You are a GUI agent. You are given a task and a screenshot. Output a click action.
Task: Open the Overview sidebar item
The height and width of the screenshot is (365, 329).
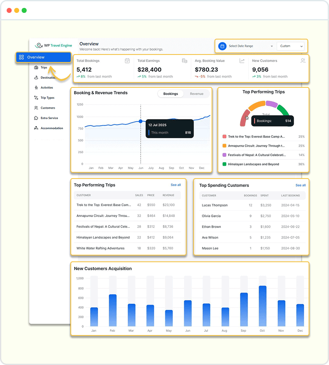[43, 57]
